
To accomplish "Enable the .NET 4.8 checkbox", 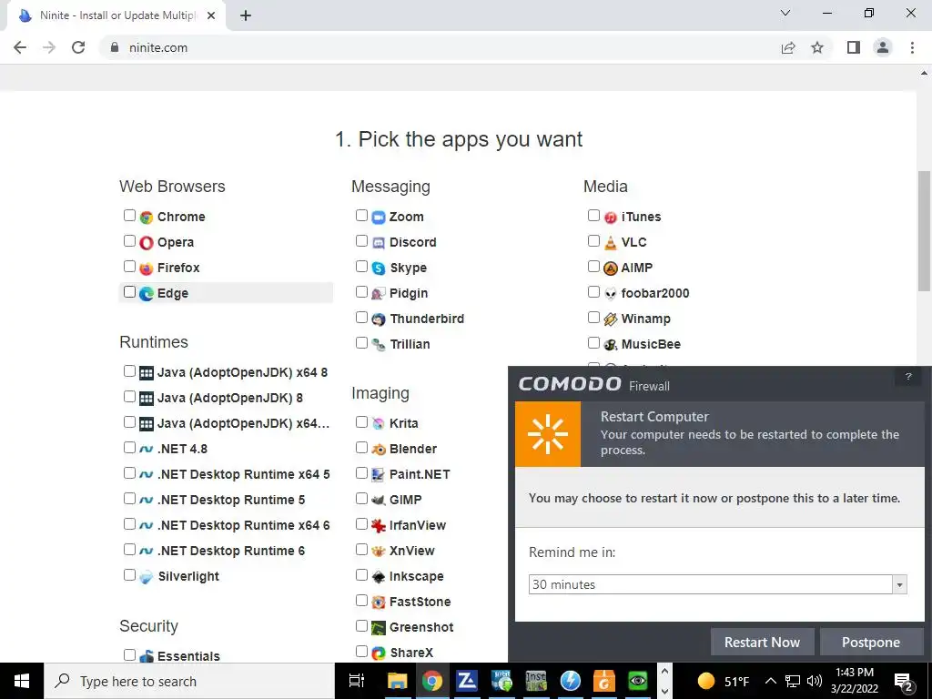I will (129, 447).
